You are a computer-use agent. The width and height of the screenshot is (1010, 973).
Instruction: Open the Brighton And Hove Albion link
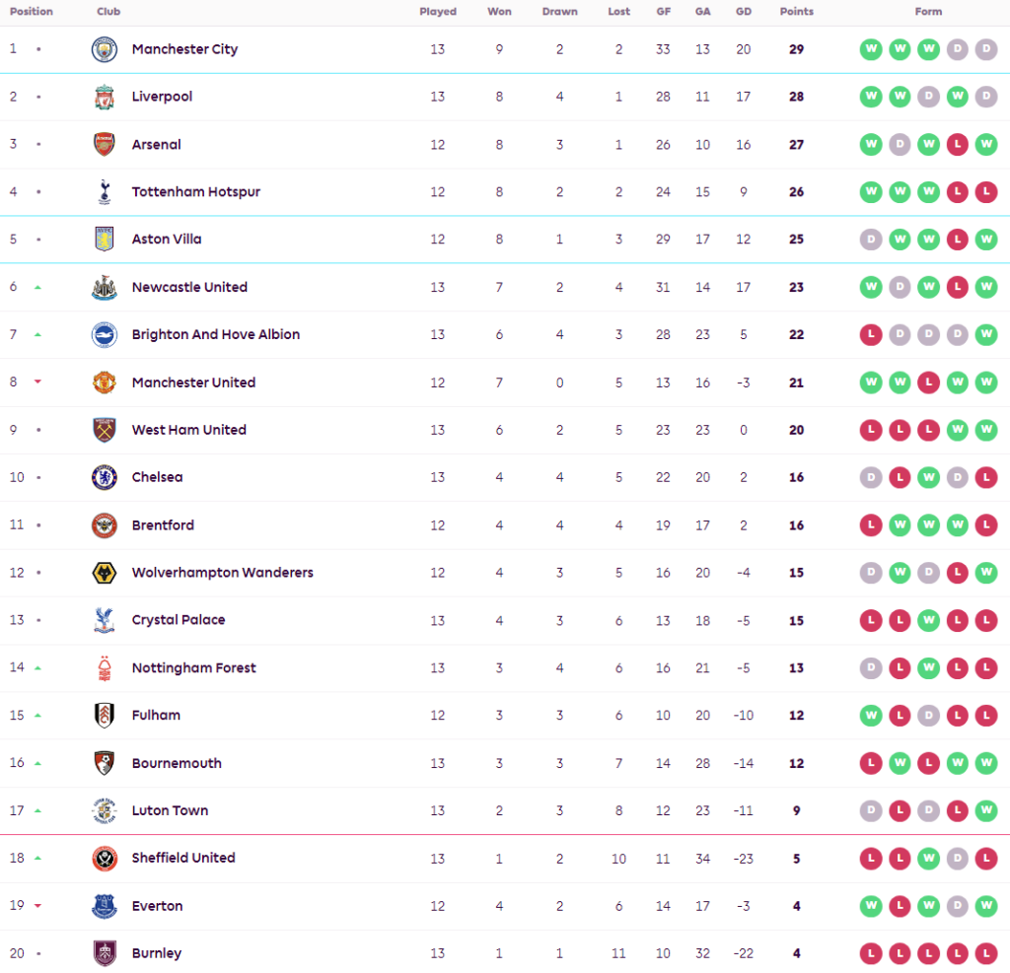tap(215, 335)
